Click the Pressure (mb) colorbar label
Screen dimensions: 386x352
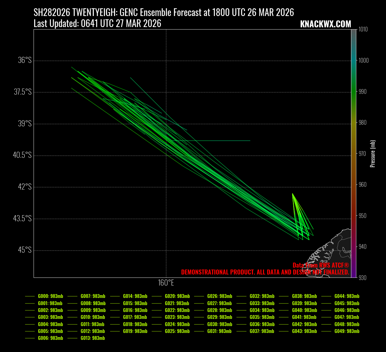373,154
